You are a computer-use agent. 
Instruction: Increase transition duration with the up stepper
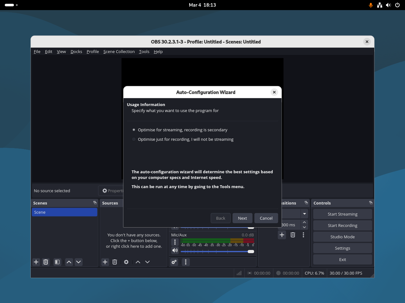[304, 222]
